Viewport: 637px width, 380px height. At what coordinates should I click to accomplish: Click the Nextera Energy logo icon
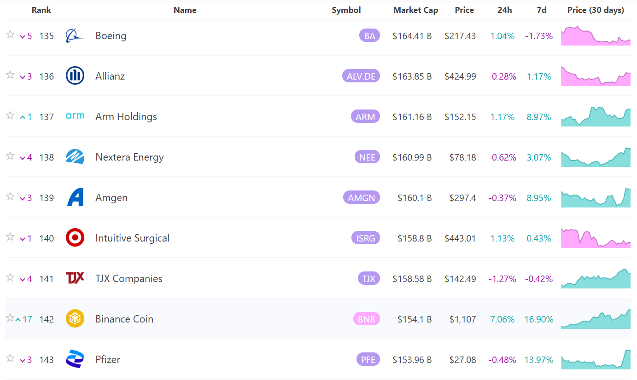coord(75,157)
